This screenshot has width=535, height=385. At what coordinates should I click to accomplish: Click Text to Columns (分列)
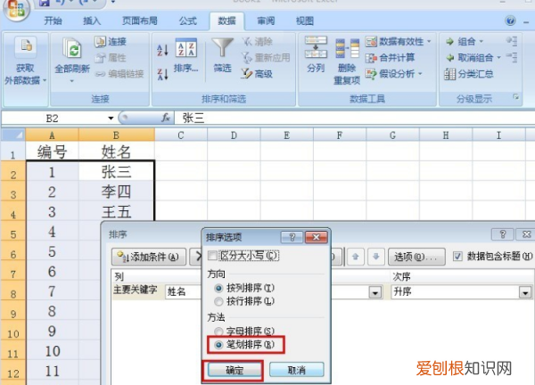click(x=316, y=53)
